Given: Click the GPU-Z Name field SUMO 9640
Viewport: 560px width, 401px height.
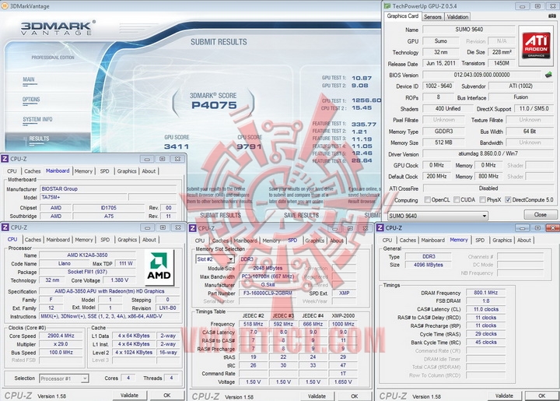Looking at the screenshot, I should click(x=469, y=30).
